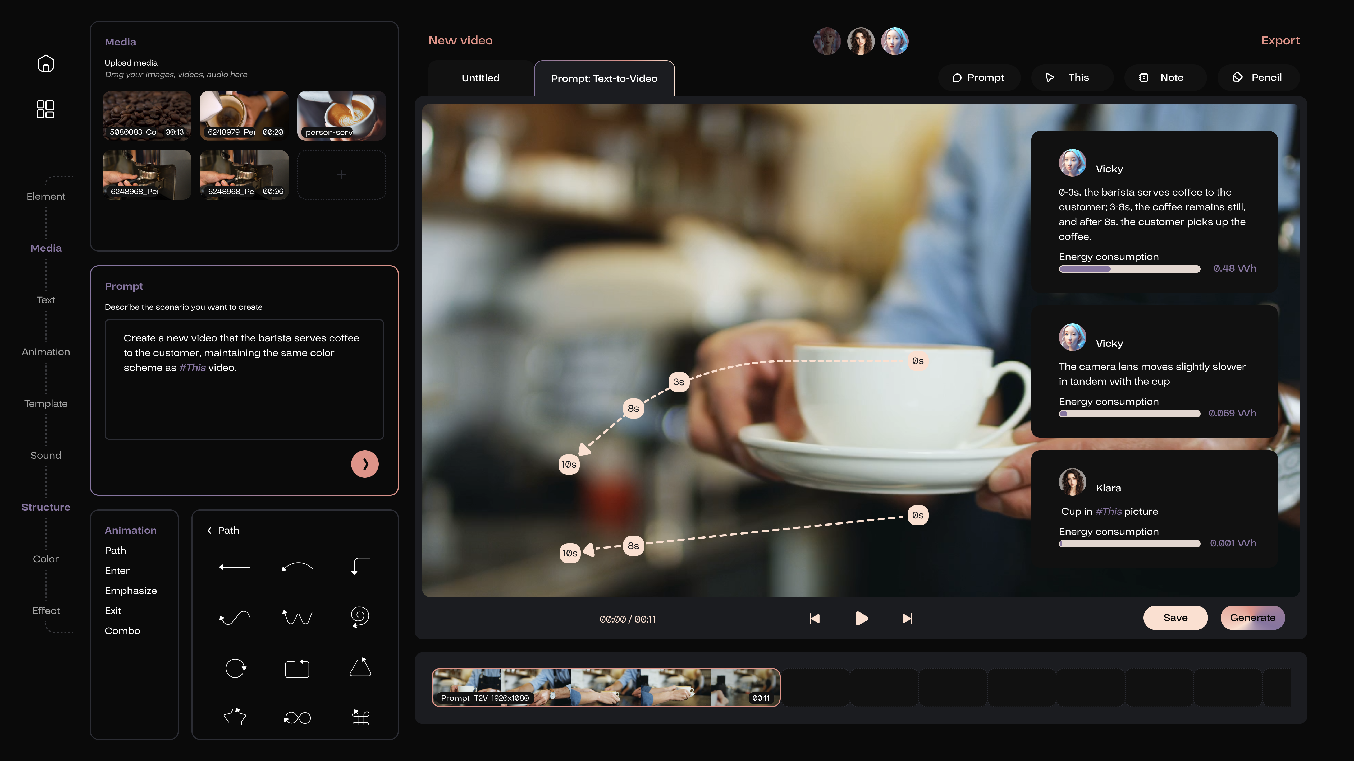Submit prompt with the arrow button
Viewport: 1354px width, 761px height.
coord(365,464)
